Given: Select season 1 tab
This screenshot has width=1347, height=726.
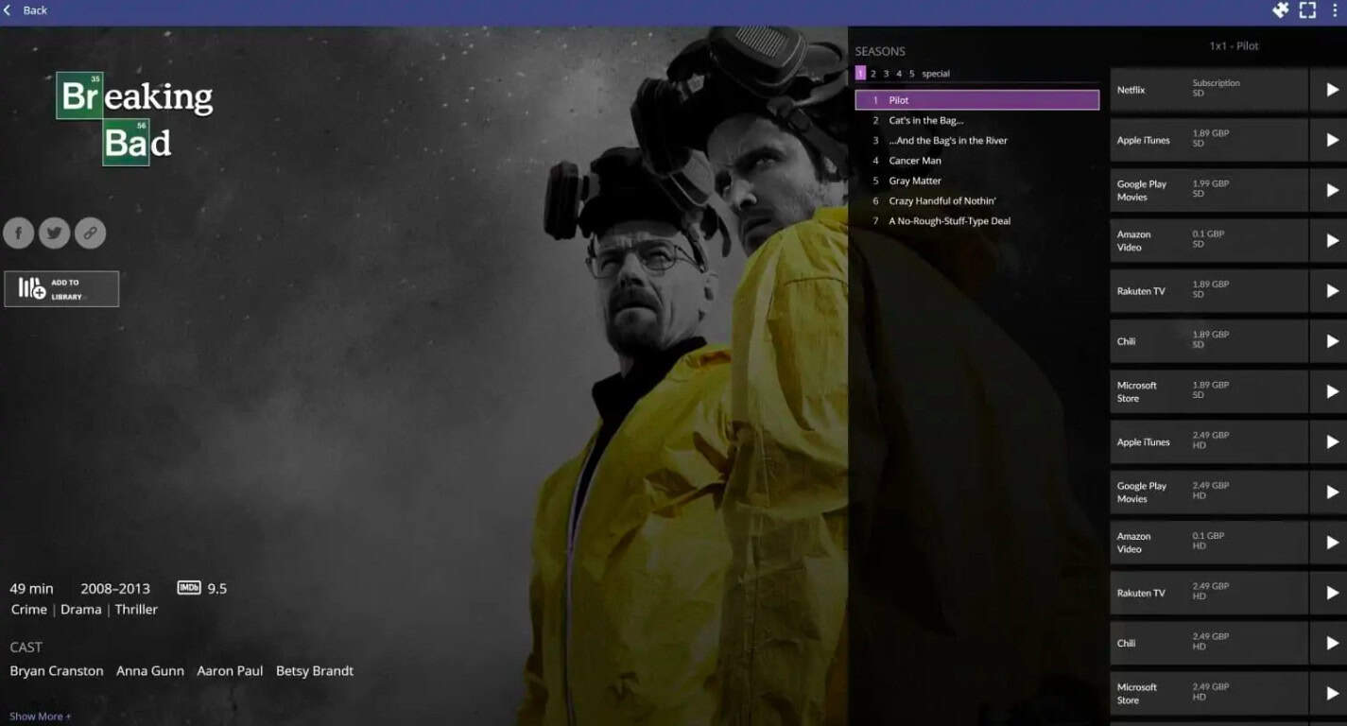Looking at the screenshot, I should 860,74.
